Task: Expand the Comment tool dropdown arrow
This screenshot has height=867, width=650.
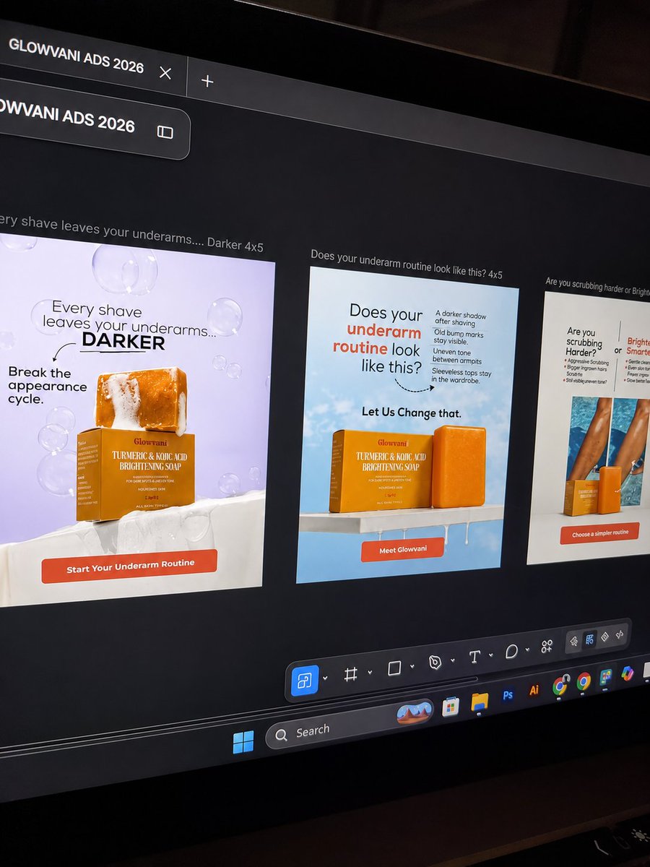Action: point(527,650)
